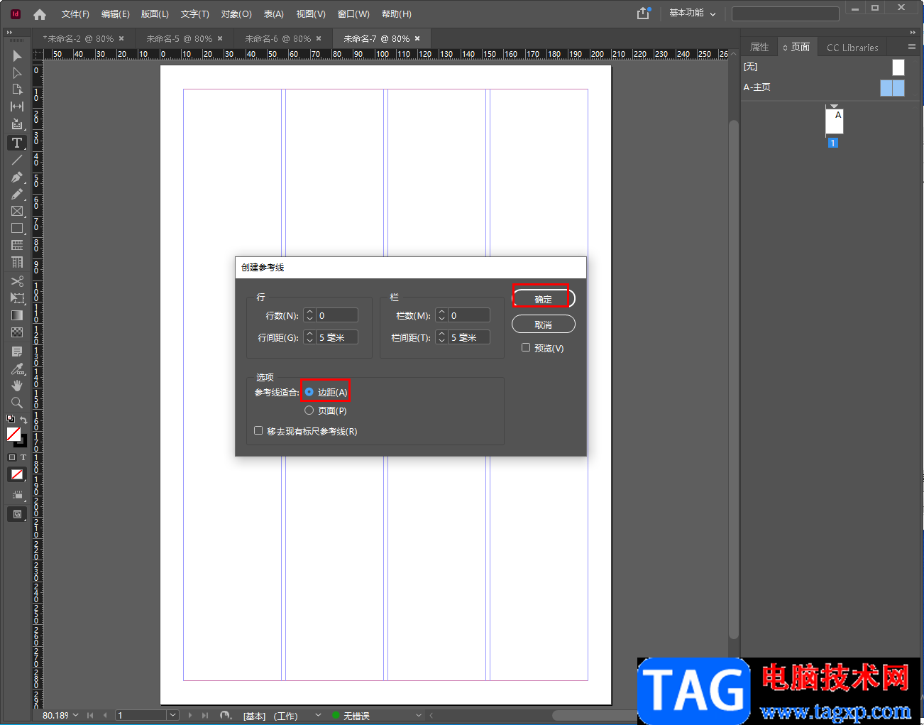Image resolution: width=924 pixels, height=725 pixels.
Task: Select page 1 thumbnail in Pages panel
Action: coord(834,121)
